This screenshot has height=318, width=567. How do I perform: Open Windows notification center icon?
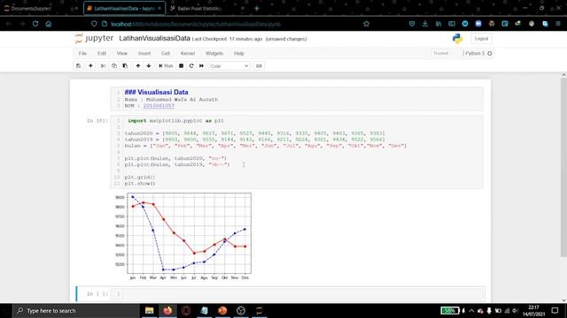555,311
